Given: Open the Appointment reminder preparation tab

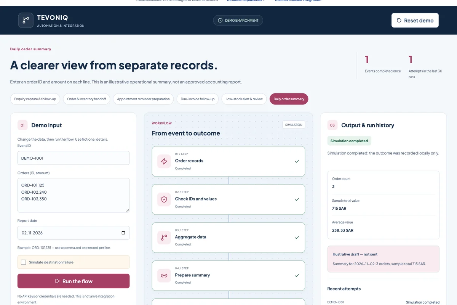Looking at the screenshot, I should pos(143,99).
